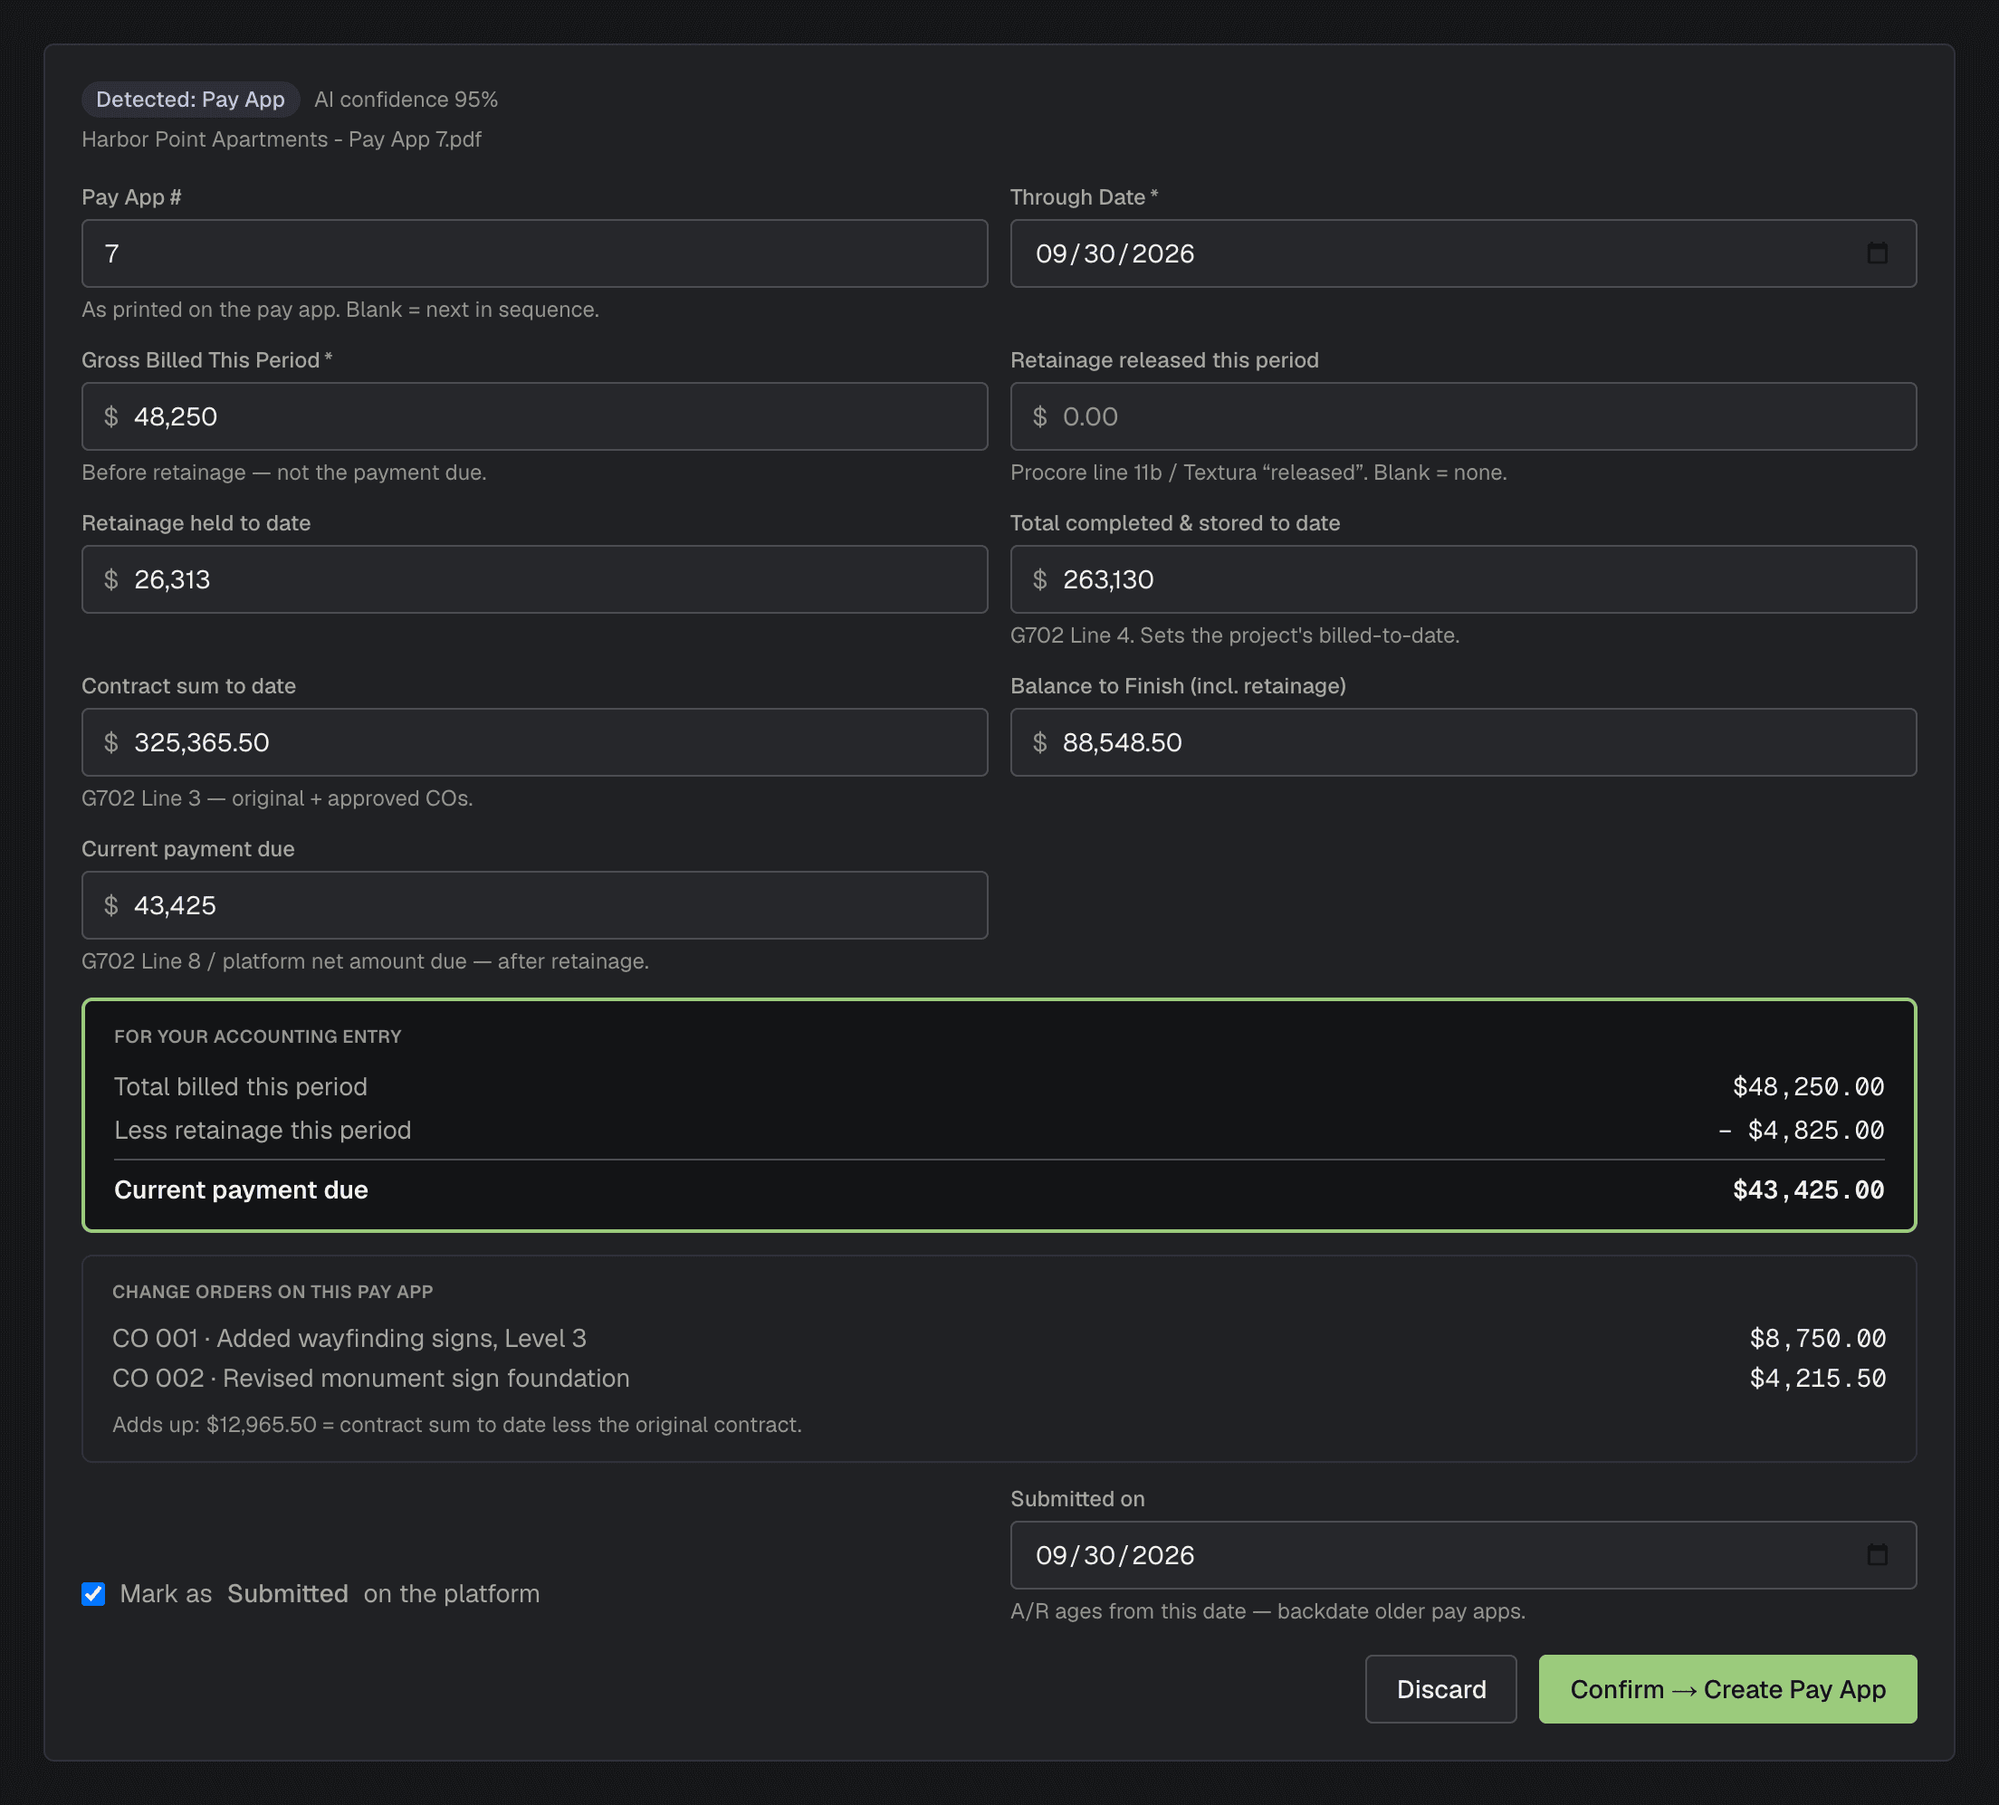Click the $8,750.00 change order amount
This screenshot has width=1999, height=1805.
pyautogui.click(x=1816, y=1337)
